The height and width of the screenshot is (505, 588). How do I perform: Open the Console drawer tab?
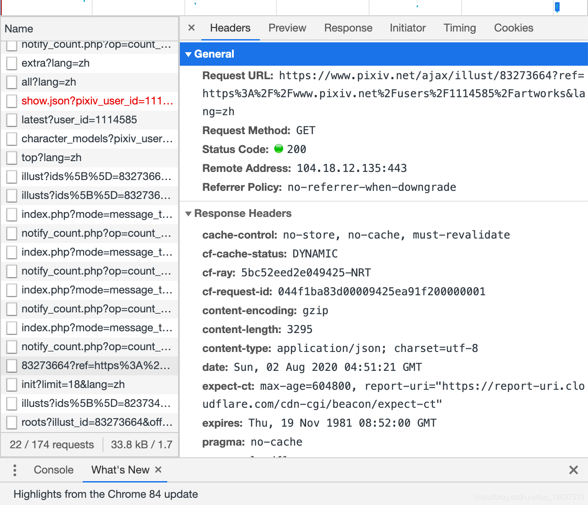pos(53,470)
